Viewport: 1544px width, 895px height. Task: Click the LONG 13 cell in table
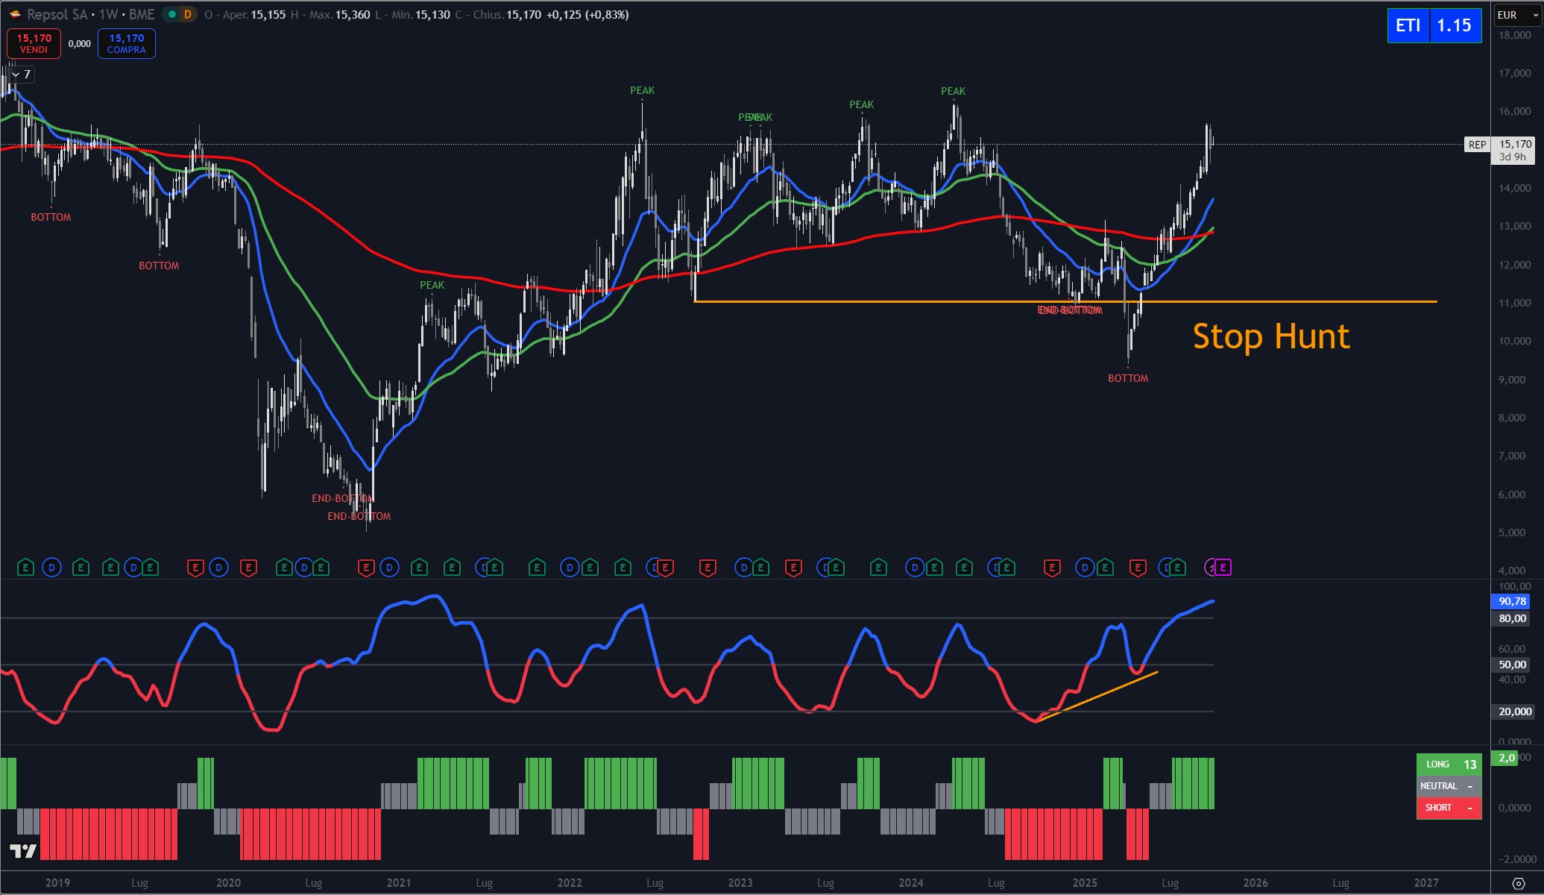pos(1449,764)
